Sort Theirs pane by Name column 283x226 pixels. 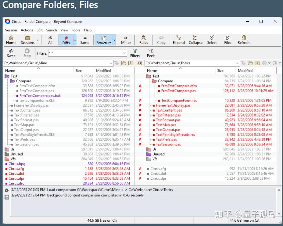pyautogui.click(x=180, y=70)
